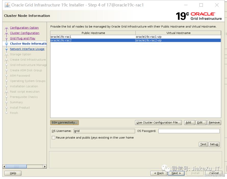Enable reuse private and public keys checkbox

click(x=53, y=138)
